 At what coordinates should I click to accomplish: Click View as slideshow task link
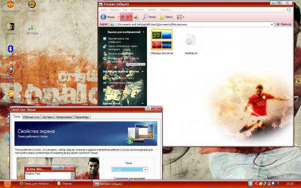(x=118, y=40)
